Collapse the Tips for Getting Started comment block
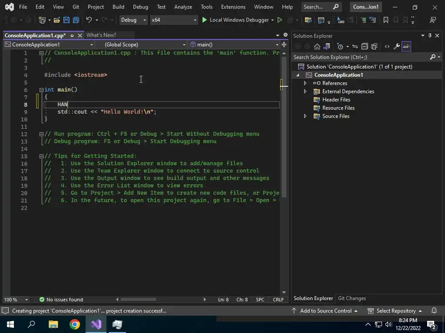445x333 pixels. coord(41,156)
